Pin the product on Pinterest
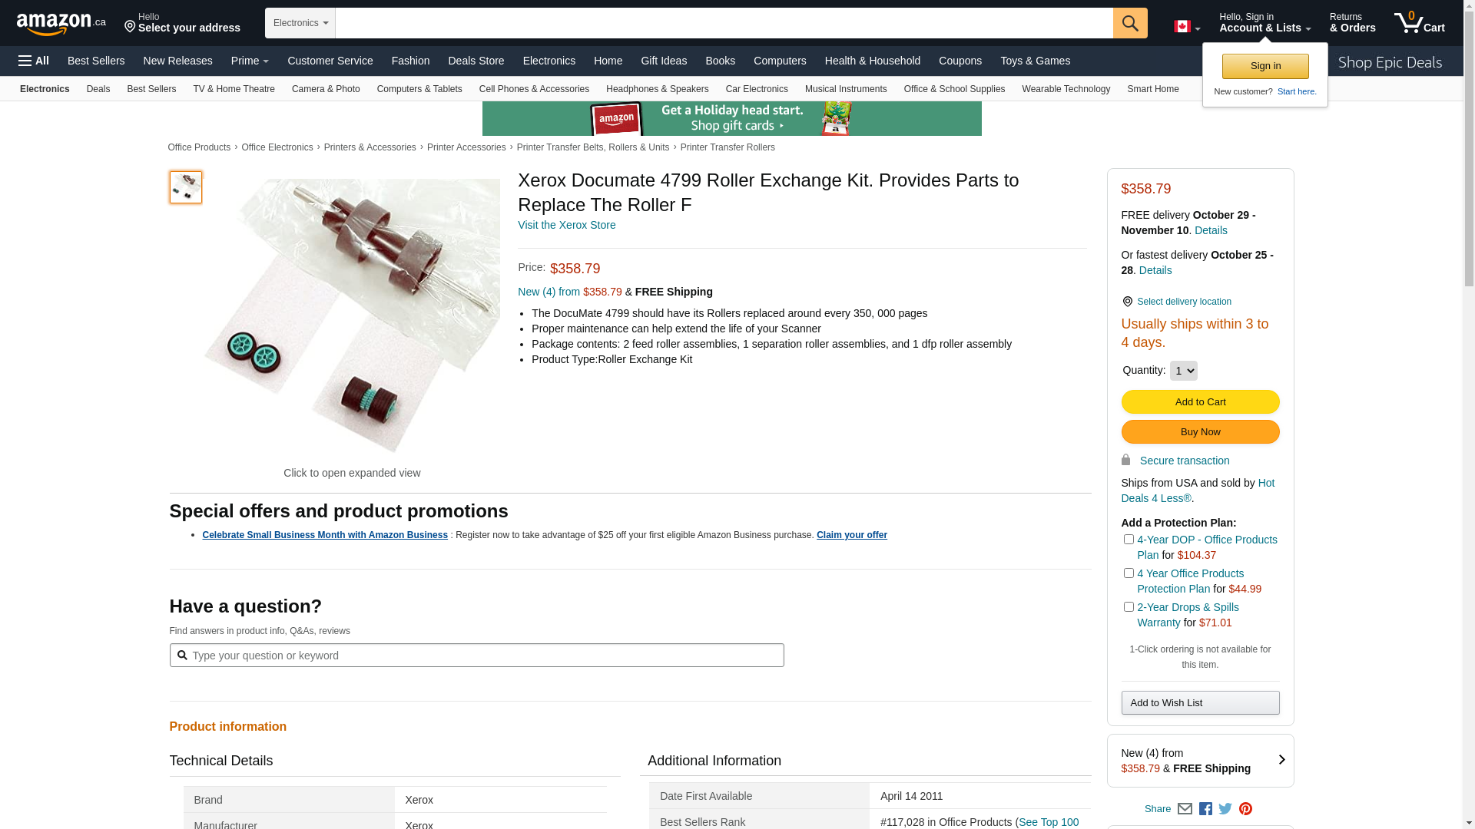The image size is (1475, 829). coord(1245,808)
